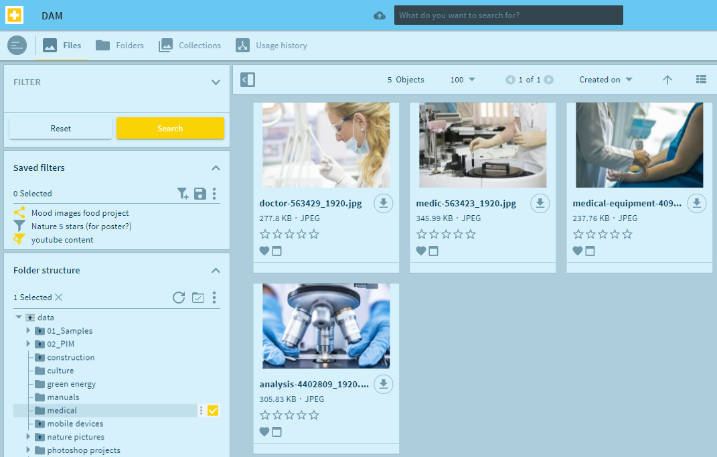Image resolution: width=717 pixels, height=457 pixels.
Task: Download doctor-563429_1920.jpg
Action: click(x=383, y=203)
